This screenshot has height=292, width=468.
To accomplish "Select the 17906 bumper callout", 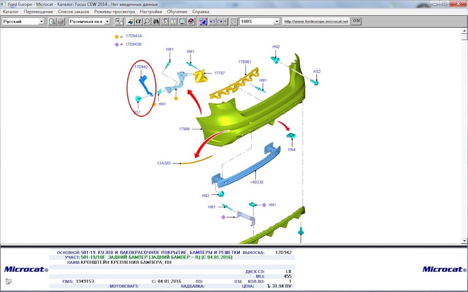I will [x=184, y=129].
